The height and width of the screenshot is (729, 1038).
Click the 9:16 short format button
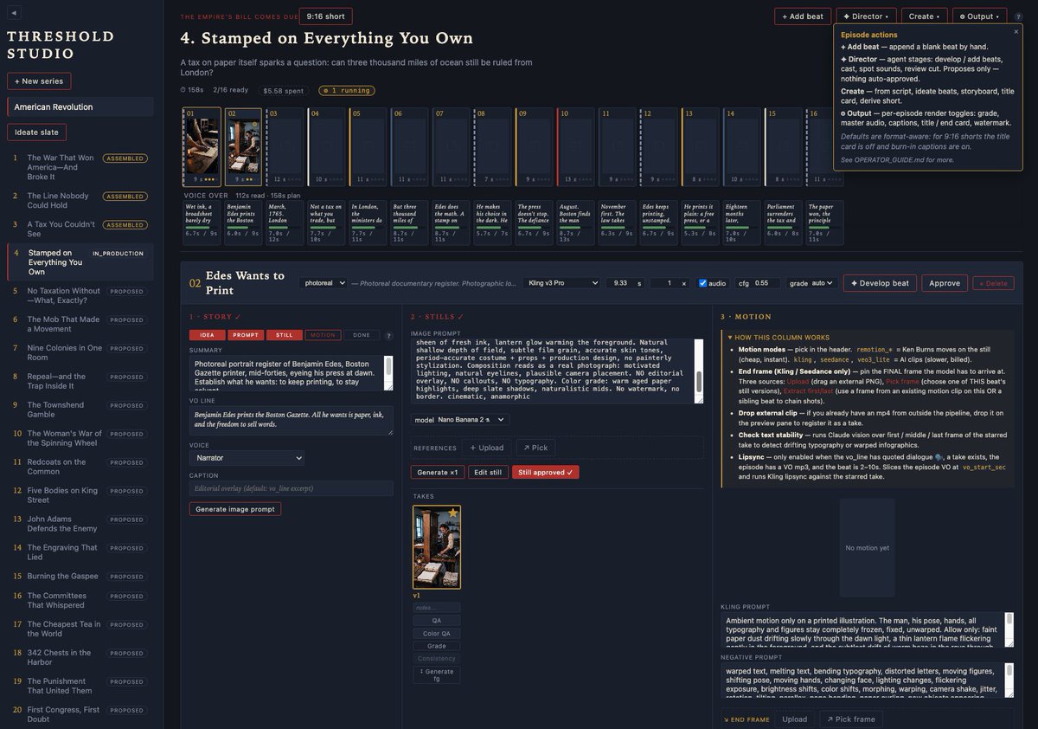(325, 16)
